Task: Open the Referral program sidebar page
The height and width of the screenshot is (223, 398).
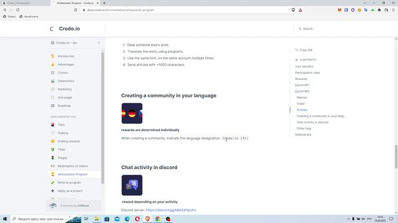Action: point(69,183)
